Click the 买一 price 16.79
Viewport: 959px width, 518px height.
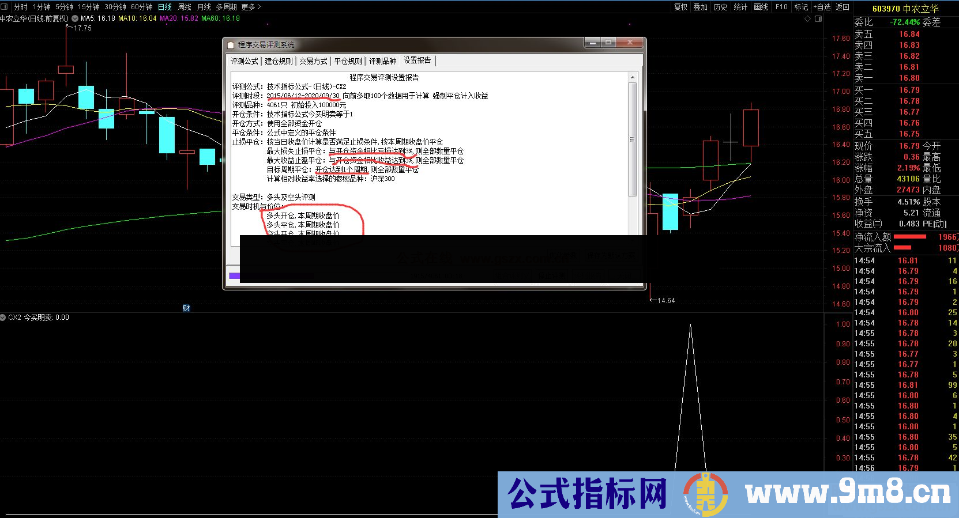(909, 90)
